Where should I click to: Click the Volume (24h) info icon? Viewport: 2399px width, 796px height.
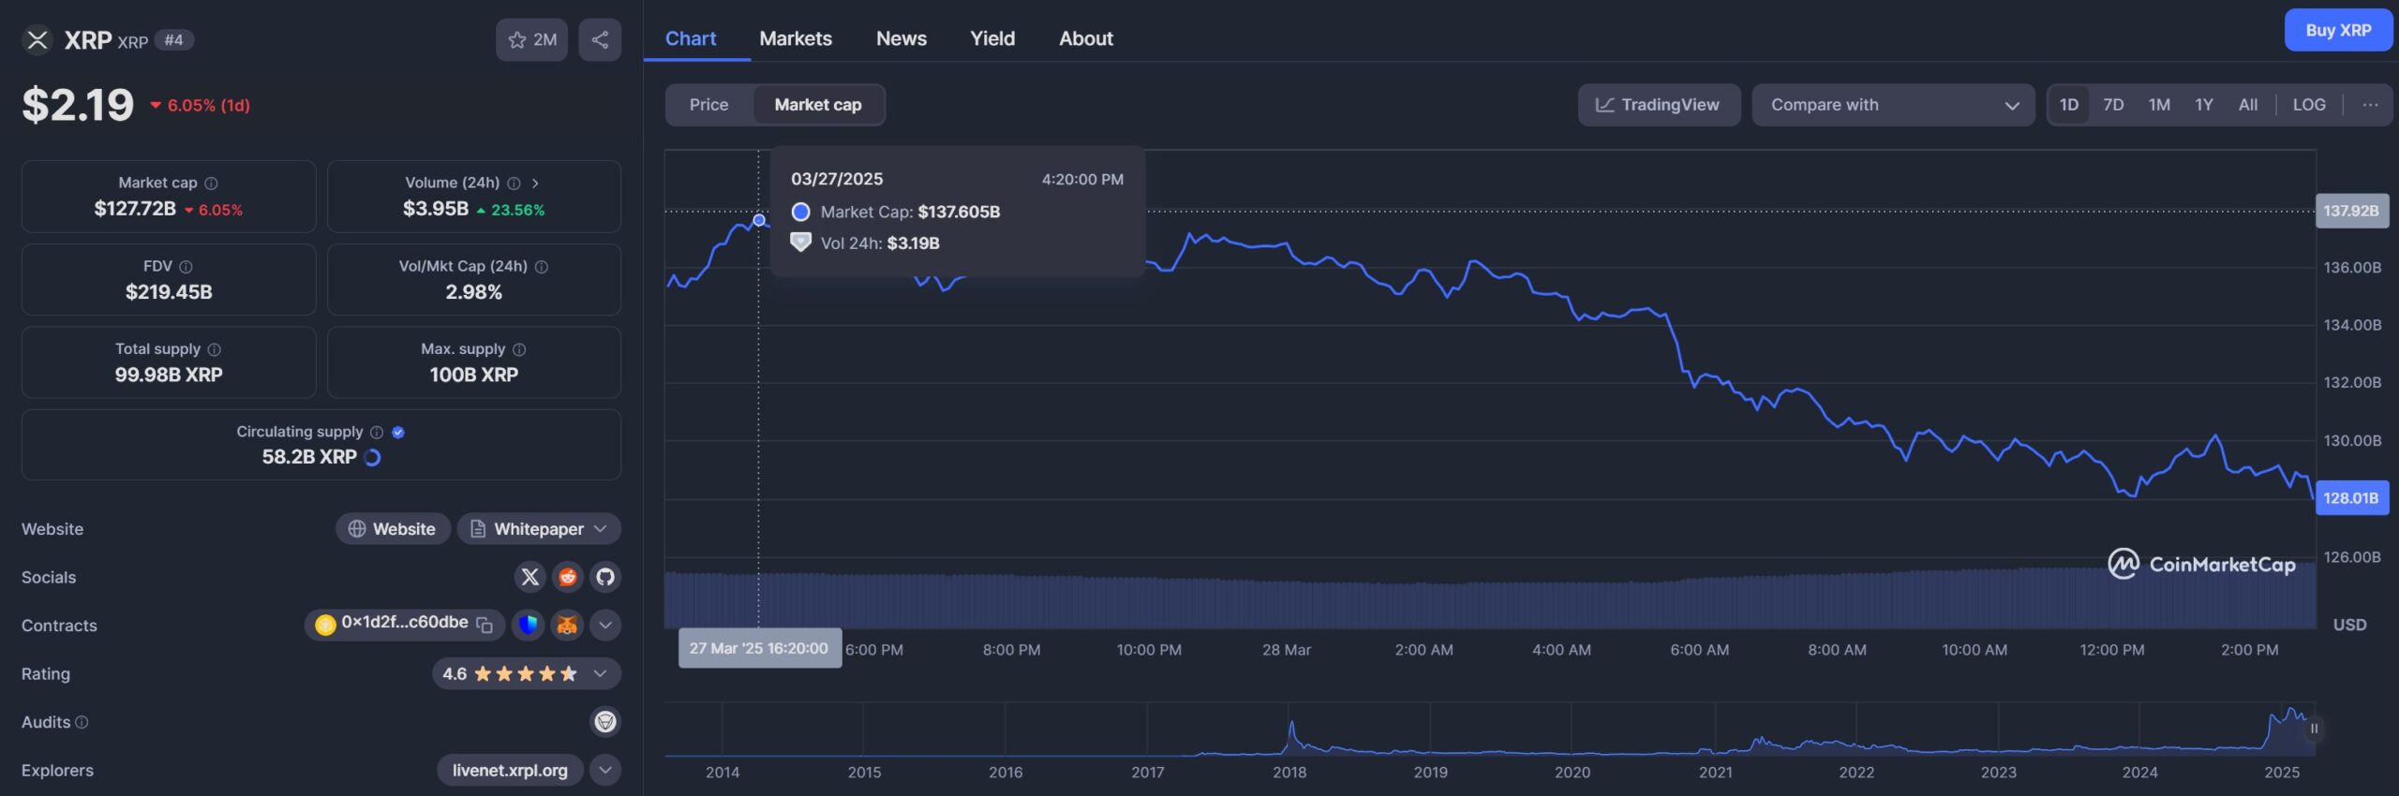point(514,184)
